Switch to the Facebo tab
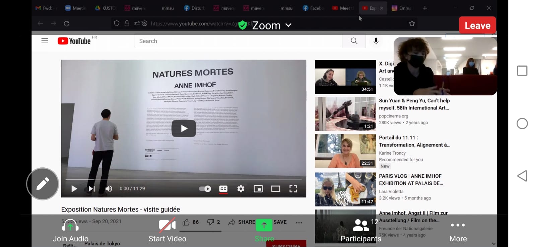Image resolution: width=536 pixels, height=247 pixels. (x=313, y=8)
